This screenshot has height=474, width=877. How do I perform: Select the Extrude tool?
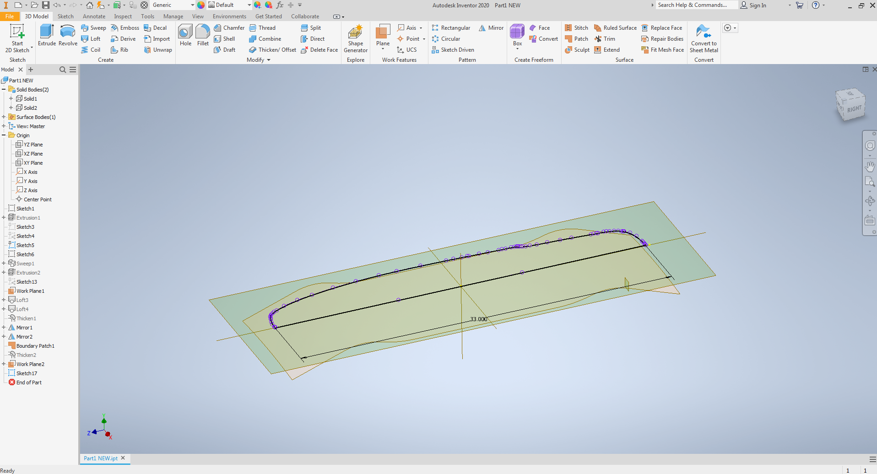[46, 37]
